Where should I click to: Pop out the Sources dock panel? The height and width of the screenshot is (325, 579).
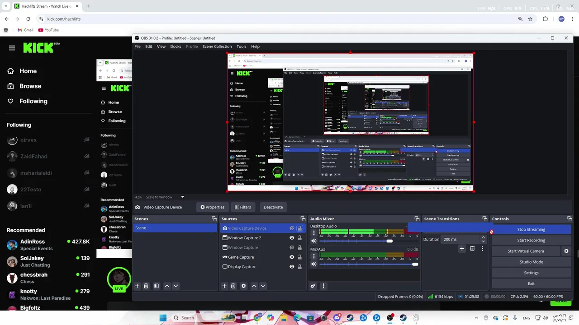(303, 219)
